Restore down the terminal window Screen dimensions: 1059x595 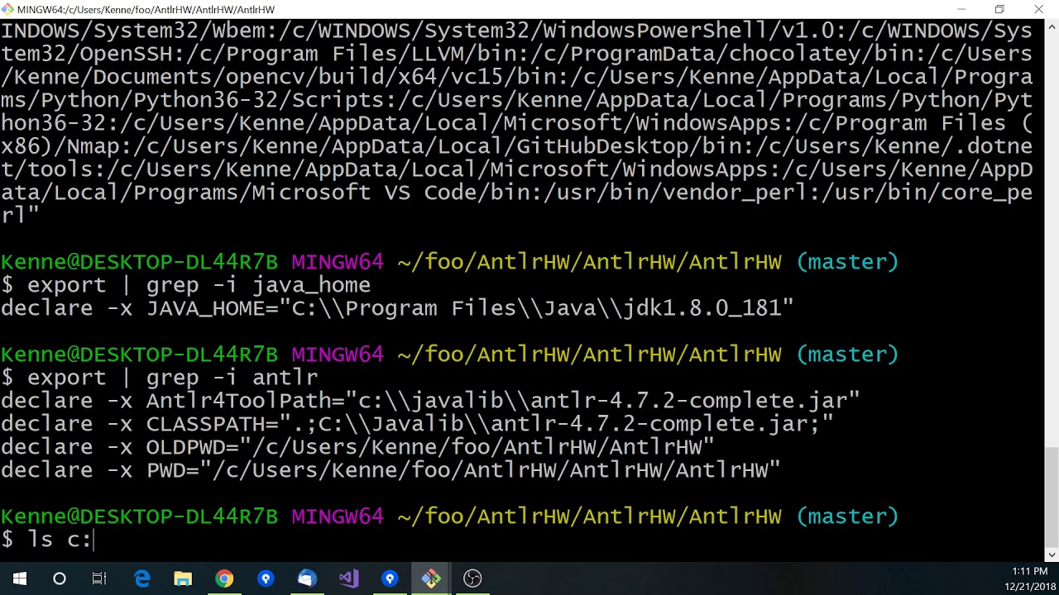(x=999, y=9)
